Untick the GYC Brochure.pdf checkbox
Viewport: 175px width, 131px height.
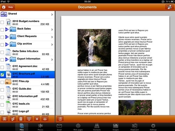2,75
